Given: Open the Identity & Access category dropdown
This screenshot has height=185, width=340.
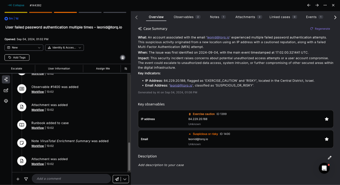Looking at the screenshot, I should [64, 47].
